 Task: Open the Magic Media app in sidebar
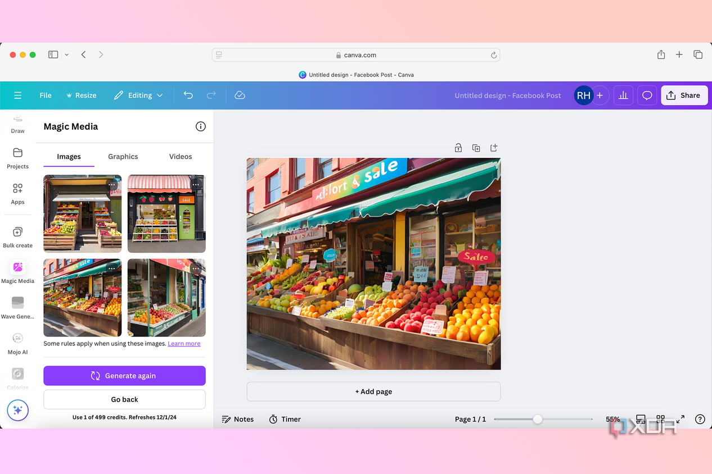[x=17, y=272]
